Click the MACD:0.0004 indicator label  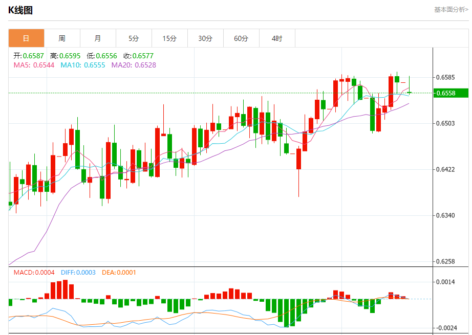(34, 273)
